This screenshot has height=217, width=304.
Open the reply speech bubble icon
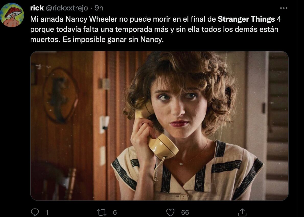(35, 212)
